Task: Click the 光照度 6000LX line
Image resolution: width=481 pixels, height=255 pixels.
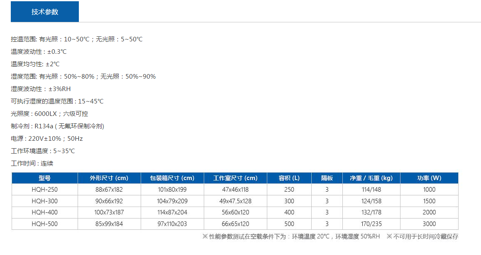Action: click(49, 113)
